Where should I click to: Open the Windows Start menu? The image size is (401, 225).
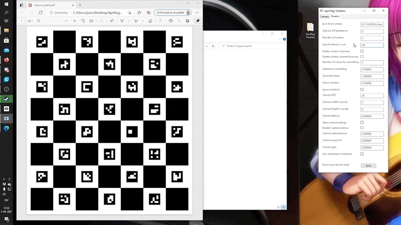coord(7,4)
